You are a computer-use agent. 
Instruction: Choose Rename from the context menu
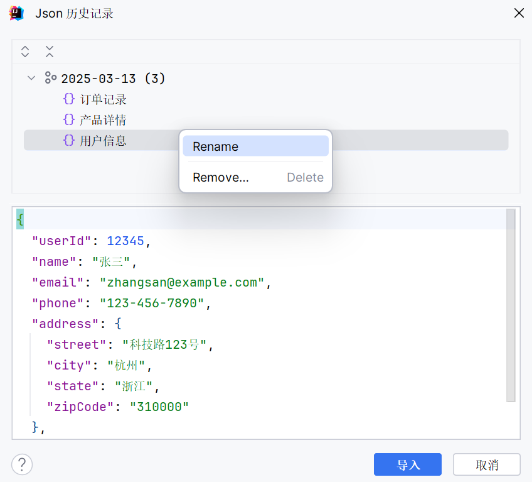click(x=255, y=146)
